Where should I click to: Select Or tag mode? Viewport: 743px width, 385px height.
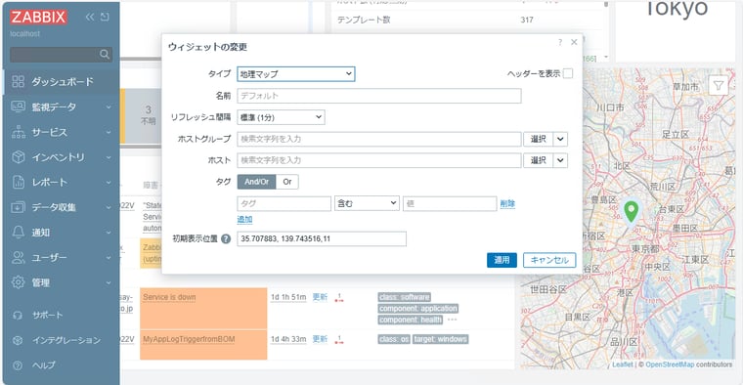click(x=287, y=182)
